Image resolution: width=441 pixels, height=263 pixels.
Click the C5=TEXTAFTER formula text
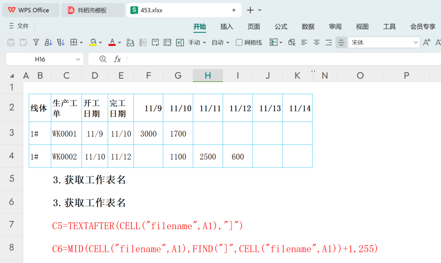click(147, 226)
